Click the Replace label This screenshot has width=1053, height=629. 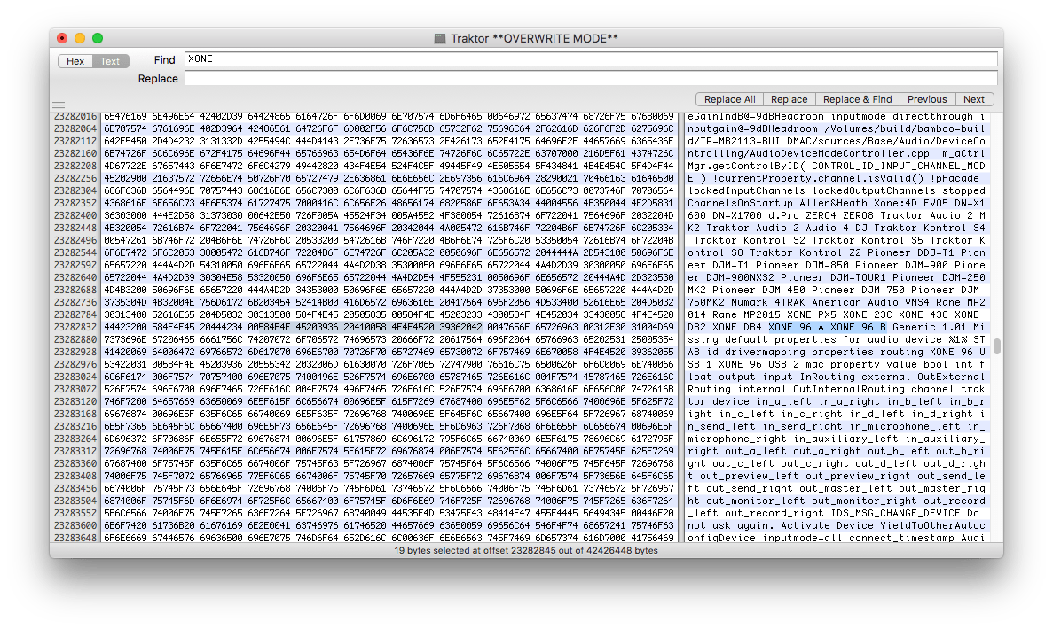click(x=158, y=79)
